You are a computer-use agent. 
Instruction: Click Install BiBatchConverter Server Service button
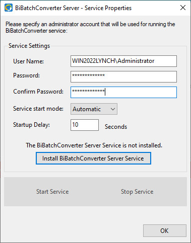(x=93, y=158)
